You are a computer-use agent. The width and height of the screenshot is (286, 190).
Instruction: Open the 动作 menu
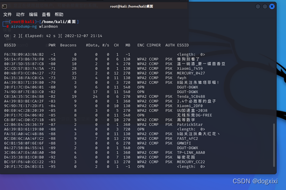[x=20, y=14]
